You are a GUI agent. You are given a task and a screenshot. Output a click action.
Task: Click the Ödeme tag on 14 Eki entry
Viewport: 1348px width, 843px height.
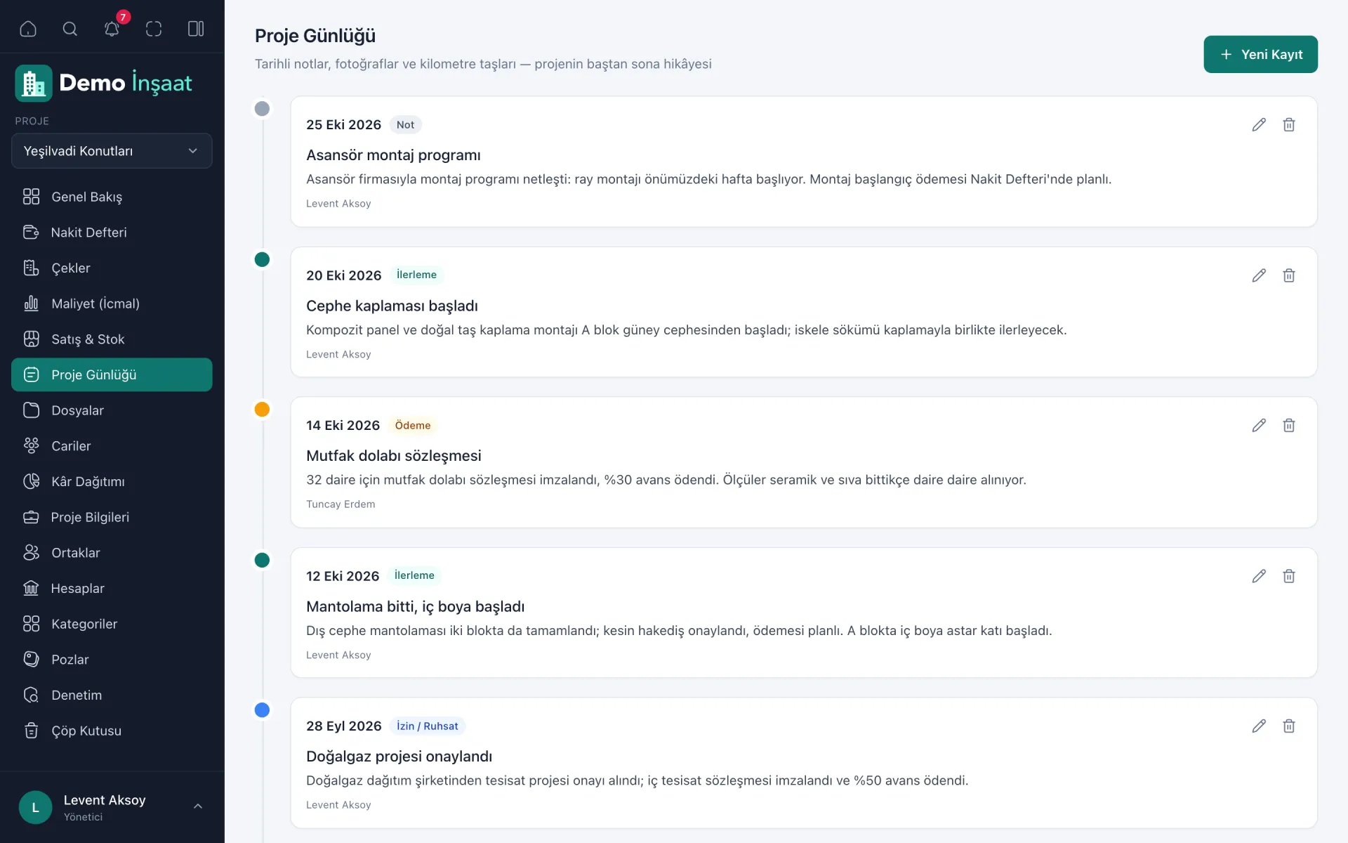pos(413,425)
